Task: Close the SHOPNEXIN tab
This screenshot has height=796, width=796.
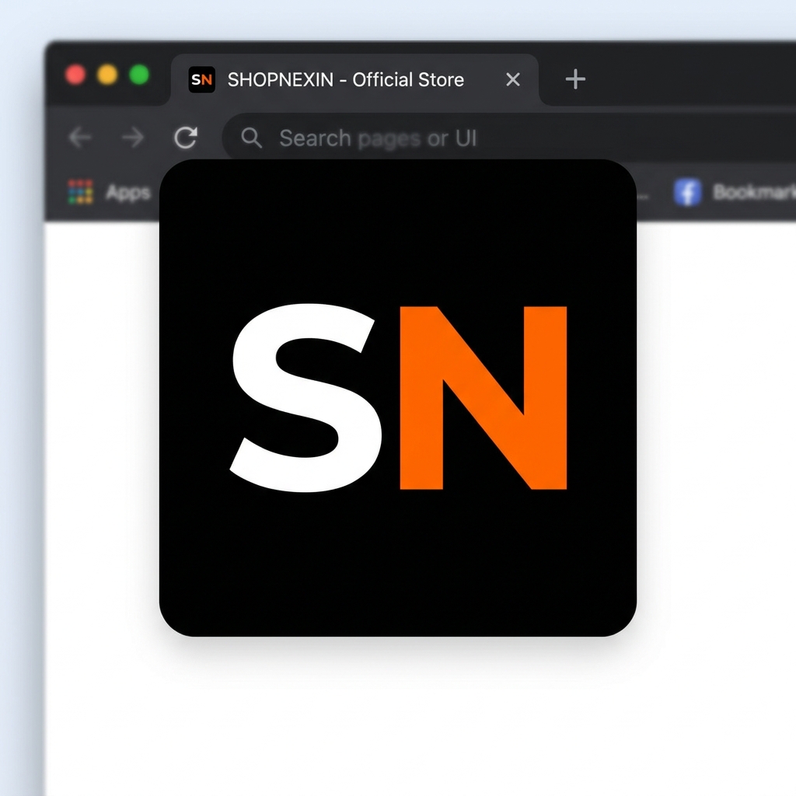Action: coord(513,79)
